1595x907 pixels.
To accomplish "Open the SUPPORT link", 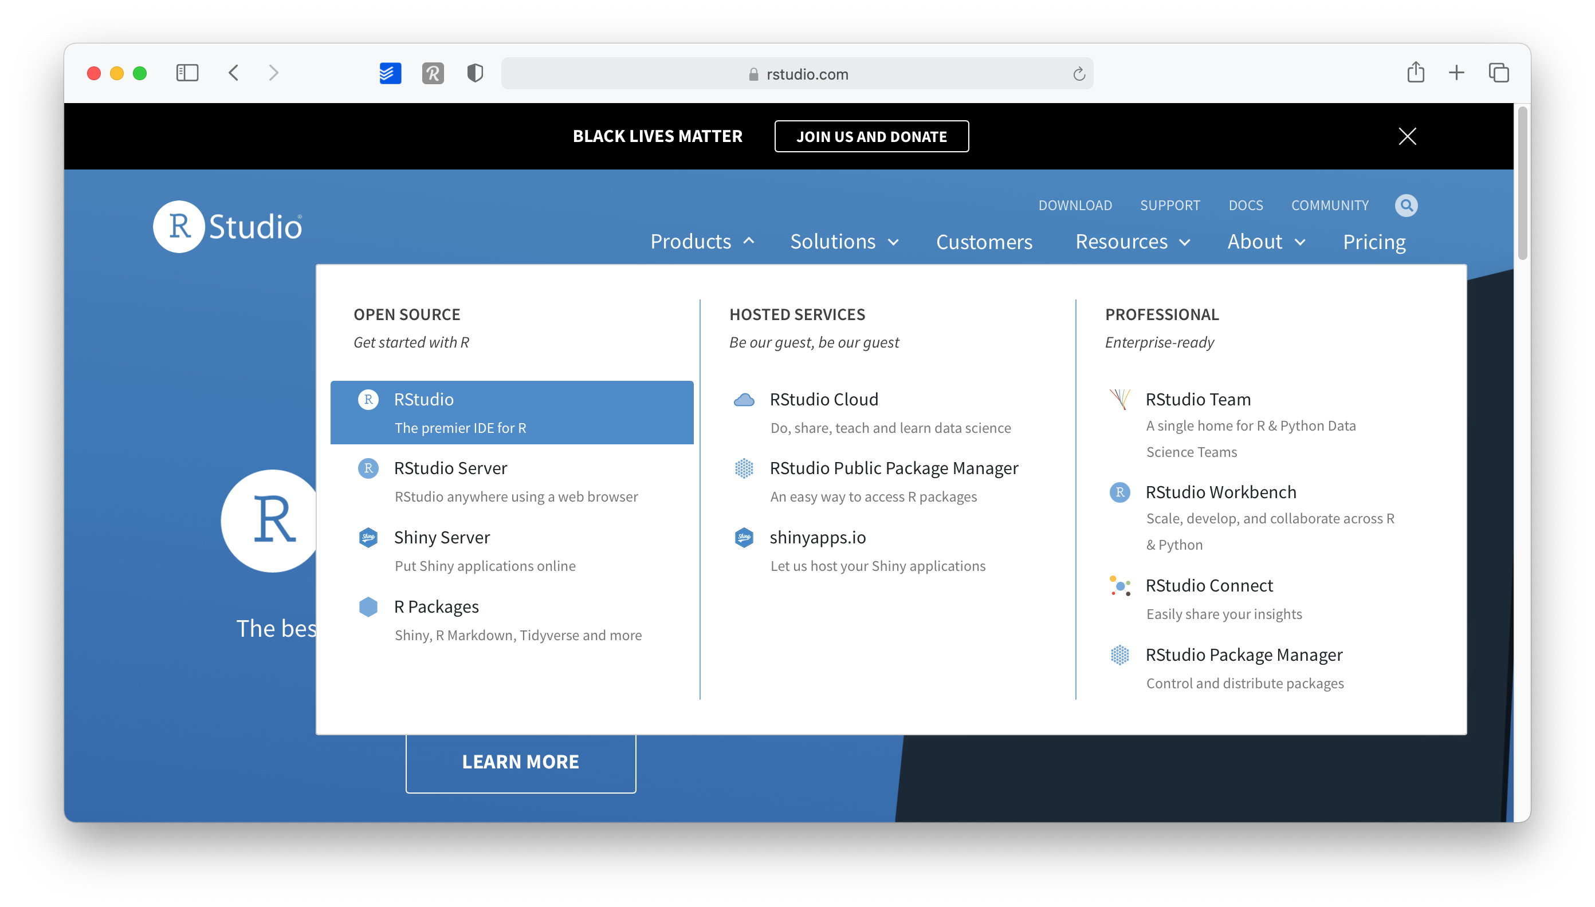I will click(1169, 205).
